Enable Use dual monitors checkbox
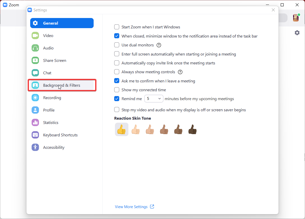 click(117, 45)
